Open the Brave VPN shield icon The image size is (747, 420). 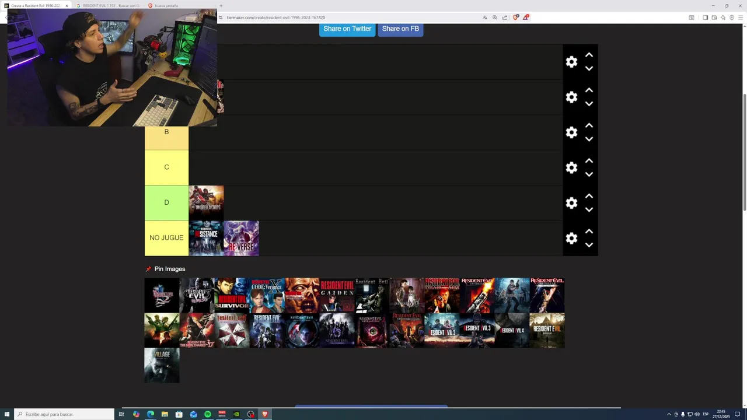[x=732, y=17]
